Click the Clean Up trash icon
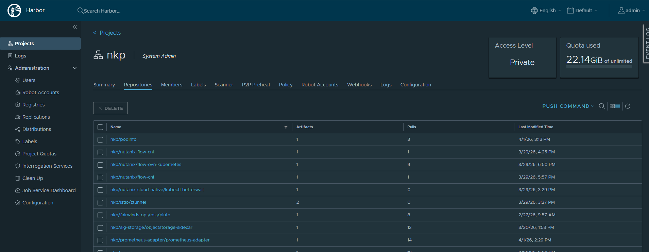649x252 pixels. tap(18, 178)
